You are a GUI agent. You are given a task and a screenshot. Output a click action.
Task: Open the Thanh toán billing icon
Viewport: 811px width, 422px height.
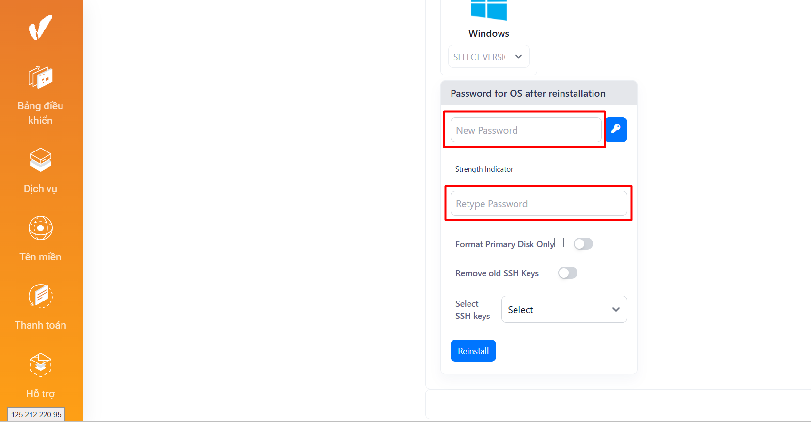pyautogui.click(x=40, y=296)
